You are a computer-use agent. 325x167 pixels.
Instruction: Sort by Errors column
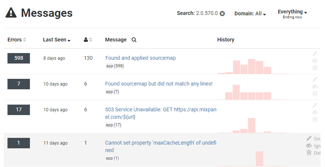[17, 40]
